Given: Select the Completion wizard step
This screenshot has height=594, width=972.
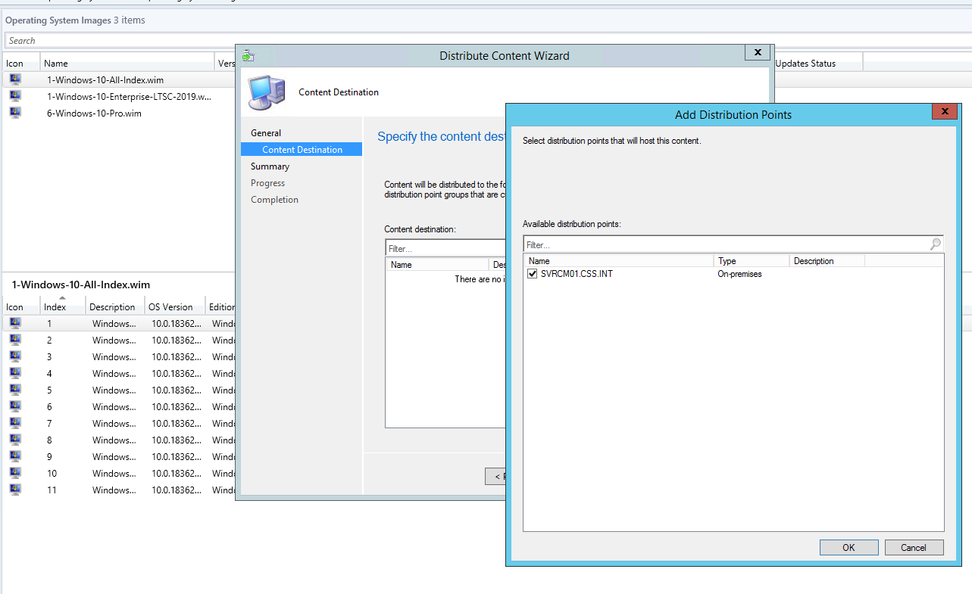Looking at the screenshot, I should click(274, 199).
